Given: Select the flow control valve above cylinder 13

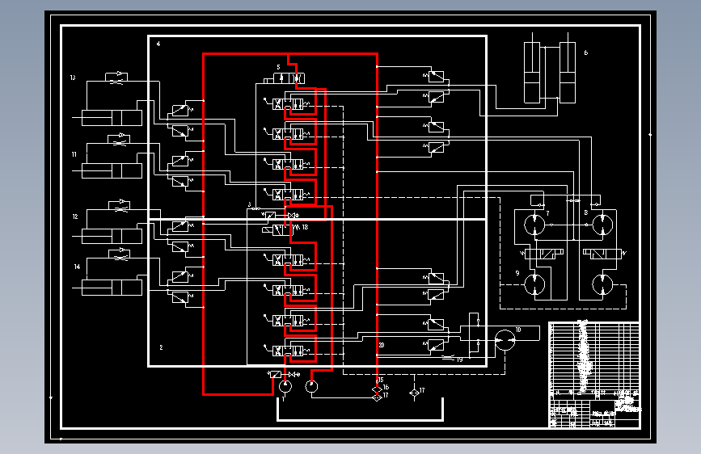Looking at the screenshot, I should tap(116, 78).
